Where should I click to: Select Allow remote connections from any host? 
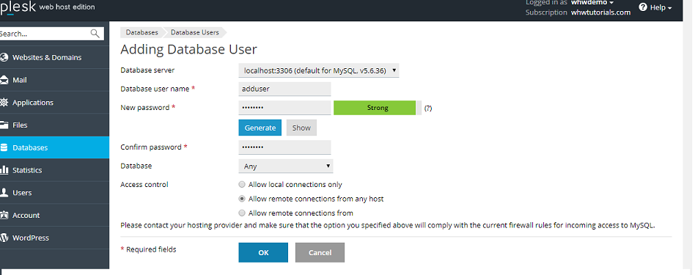(242, 199)
